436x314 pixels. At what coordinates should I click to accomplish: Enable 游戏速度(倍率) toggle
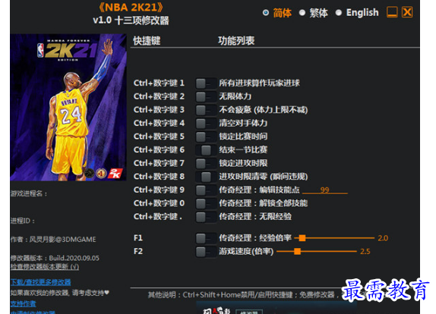click(x=206, y=252)
